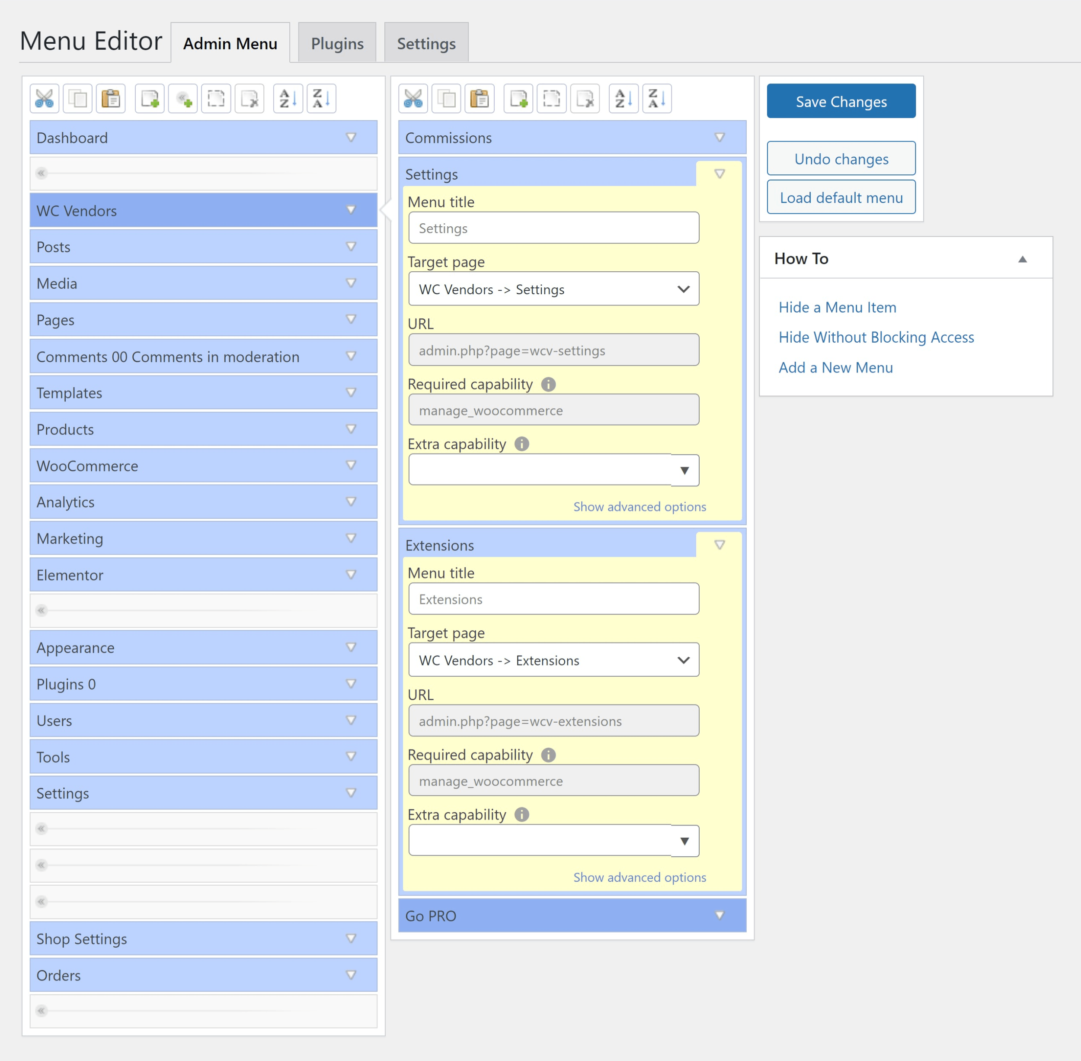Click the Paste icon in the left menu toolbar
The height and width of the screenshot is (1061, 1081).
coord(111,99)
